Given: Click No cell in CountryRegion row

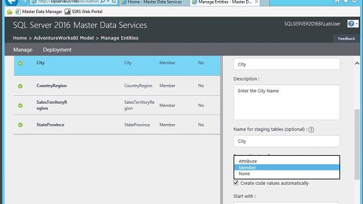Looking at the screenshot, I should 201,86.
